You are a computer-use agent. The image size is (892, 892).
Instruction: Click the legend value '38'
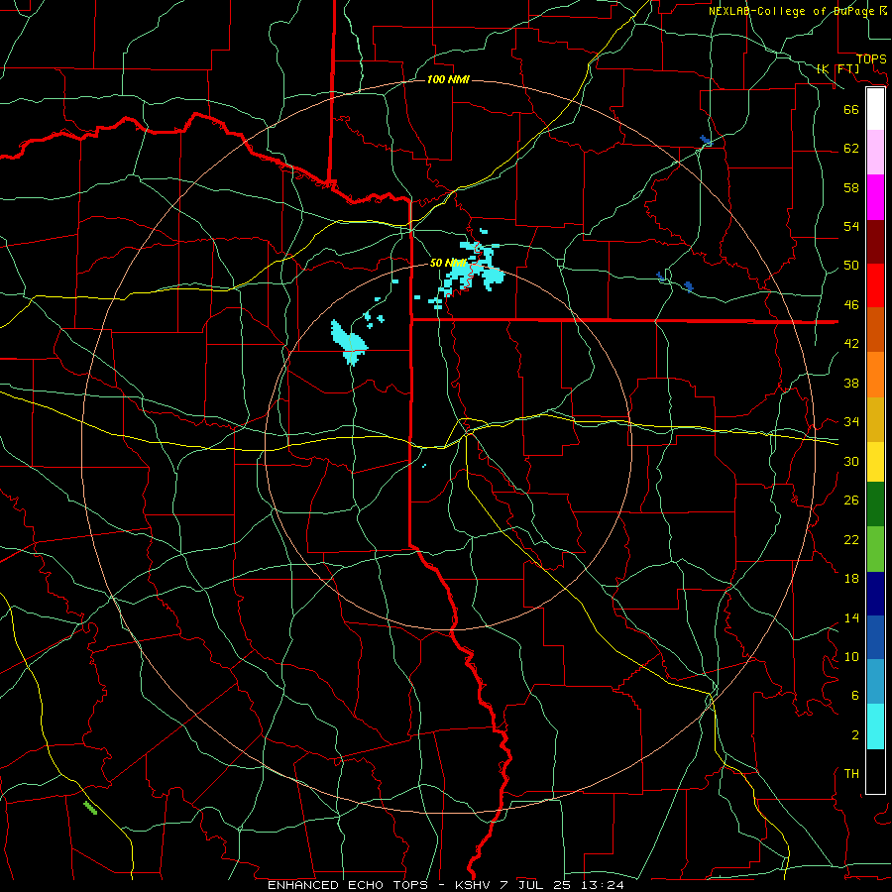851,384
